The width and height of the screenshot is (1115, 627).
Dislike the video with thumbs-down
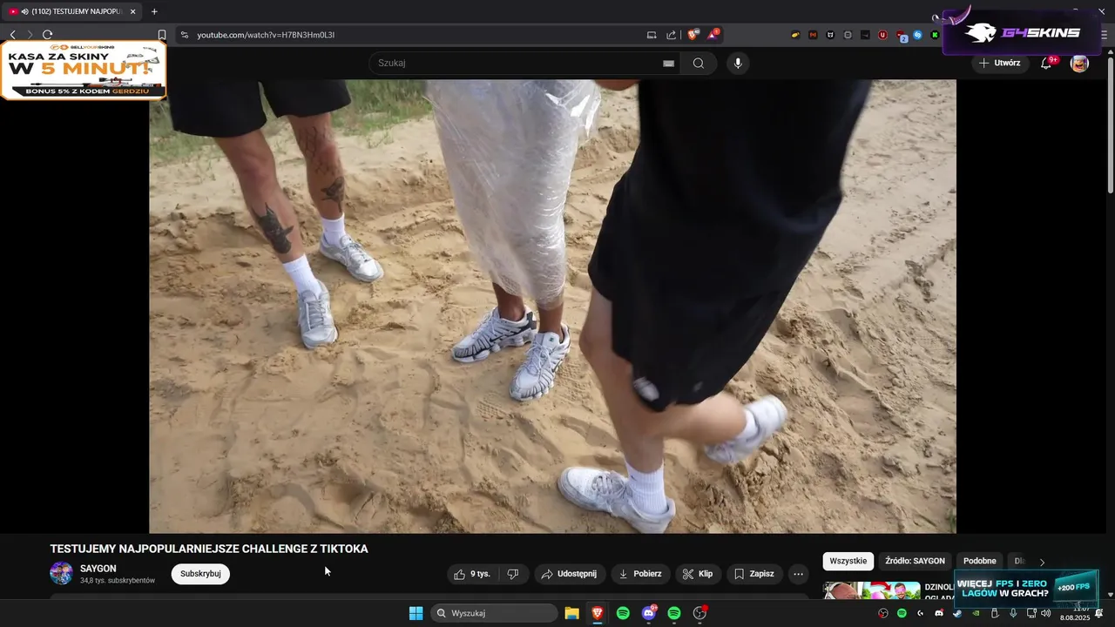[x=513, y=574]
